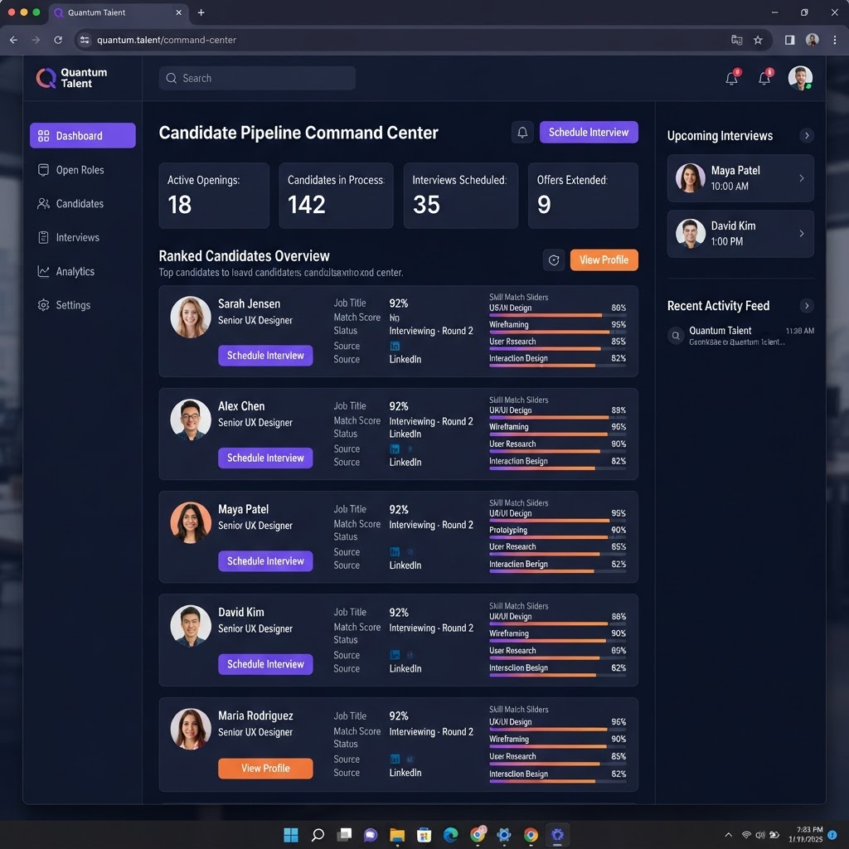This screenshot has width=849, height=849.
Task: Click Maya Patel's LinkedIn source icon
Action: (395, 551)
